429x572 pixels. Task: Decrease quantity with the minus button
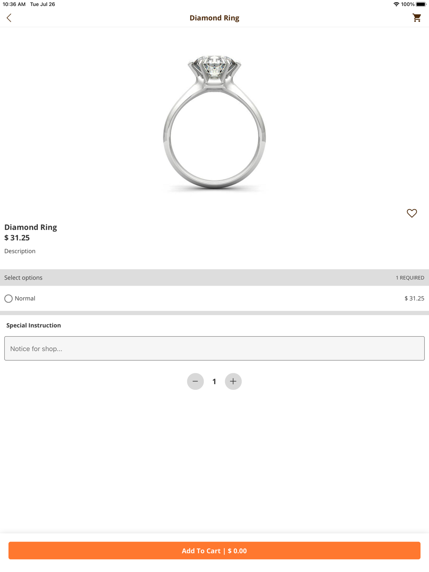pos(195,381)
